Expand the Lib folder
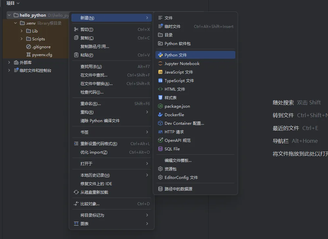Viewport: 328px width, 239px height. pos(22,31)
